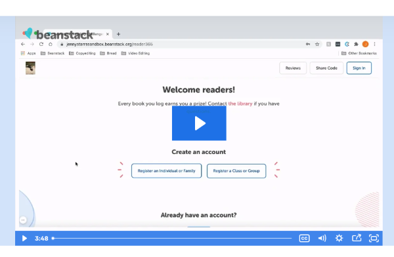Click the 3:48 duration display
Viewport: 394px width, 257px height.
pos(41,238)
